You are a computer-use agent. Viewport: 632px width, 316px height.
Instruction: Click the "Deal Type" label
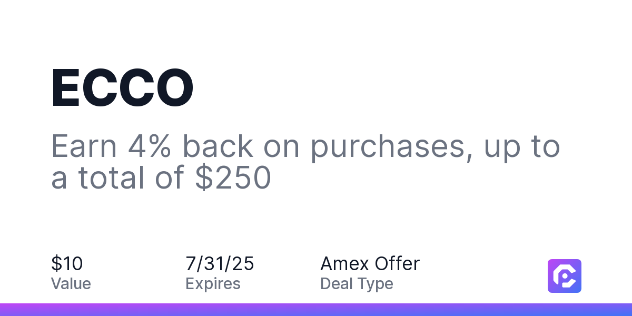[357, 284]
